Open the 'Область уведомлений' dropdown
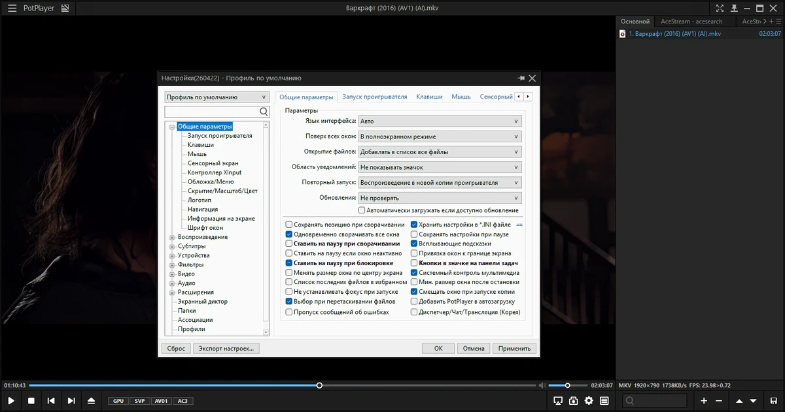Screen dimensions: 785x412 click(440, 167)
